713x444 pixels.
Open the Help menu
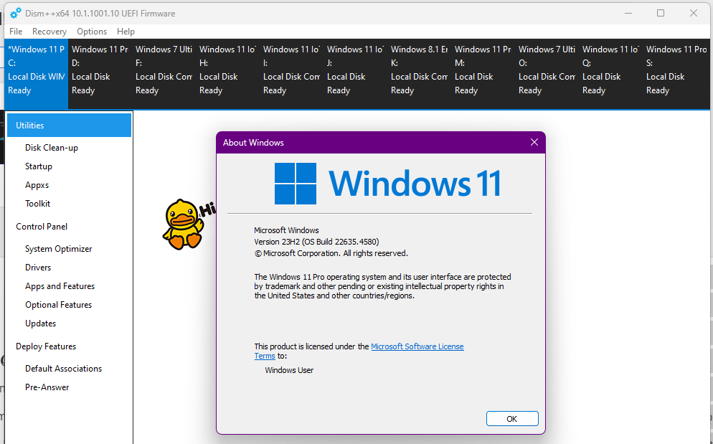(126, 32)
